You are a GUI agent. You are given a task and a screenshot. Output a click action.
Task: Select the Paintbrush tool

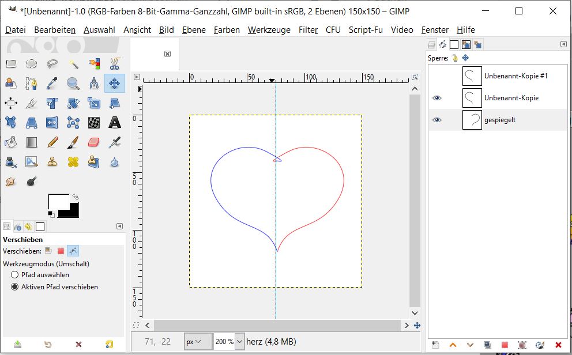click(73, 142)
